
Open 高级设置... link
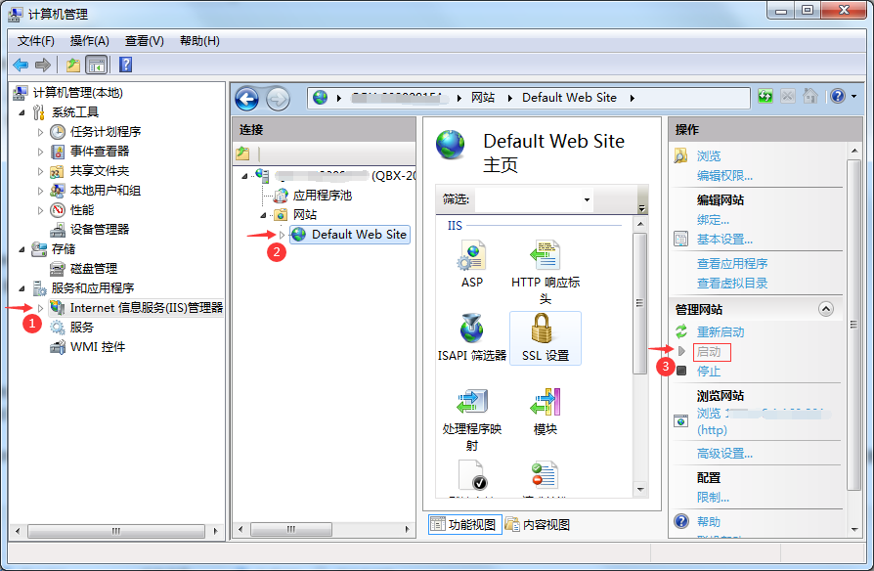(724, 454)
